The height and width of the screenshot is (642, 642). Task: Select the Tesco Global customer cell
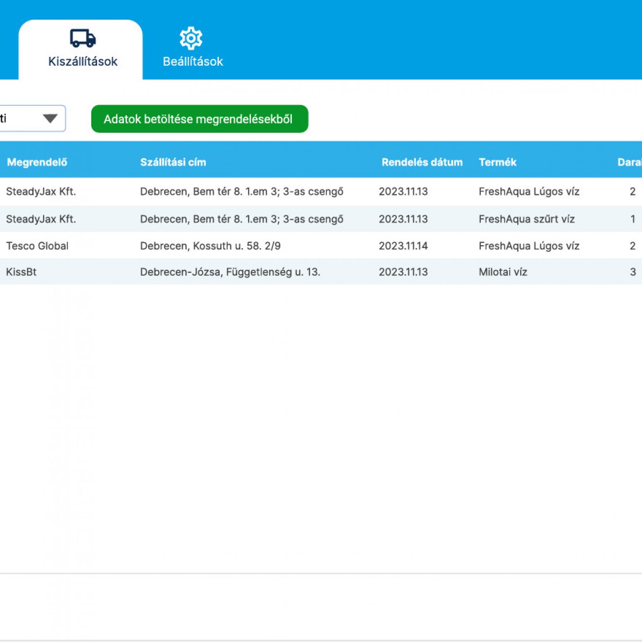(37, 246)
